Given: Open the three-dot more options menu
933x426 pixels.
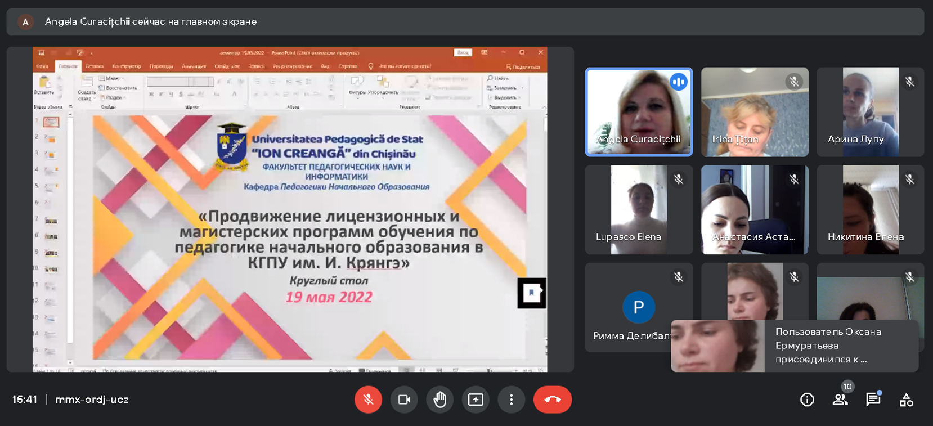Looking at the screenshot, I should [x=511, y=400].
